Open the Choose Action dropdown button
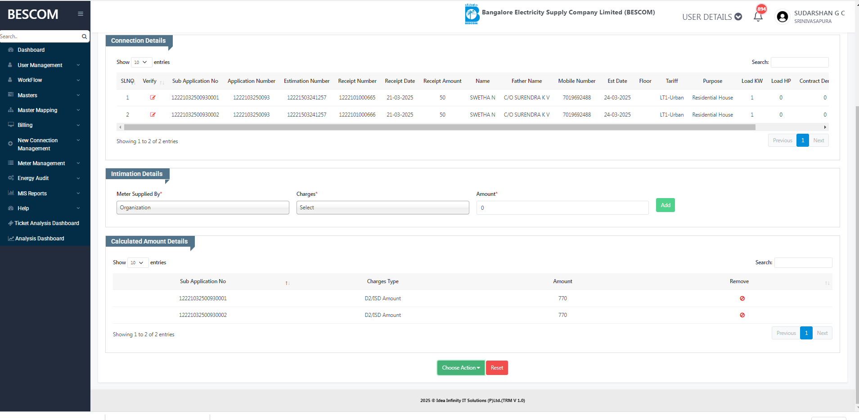Screen dimensions: 859x420 point(461,368)
